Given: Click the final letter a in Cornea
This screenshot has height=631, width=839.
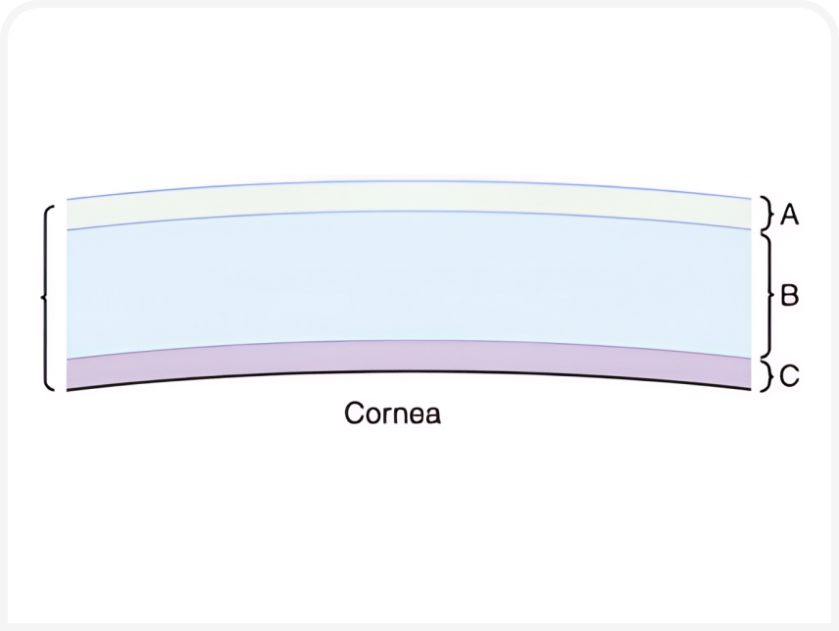Looking at the screenshot, I should click(x=433, y=416).
